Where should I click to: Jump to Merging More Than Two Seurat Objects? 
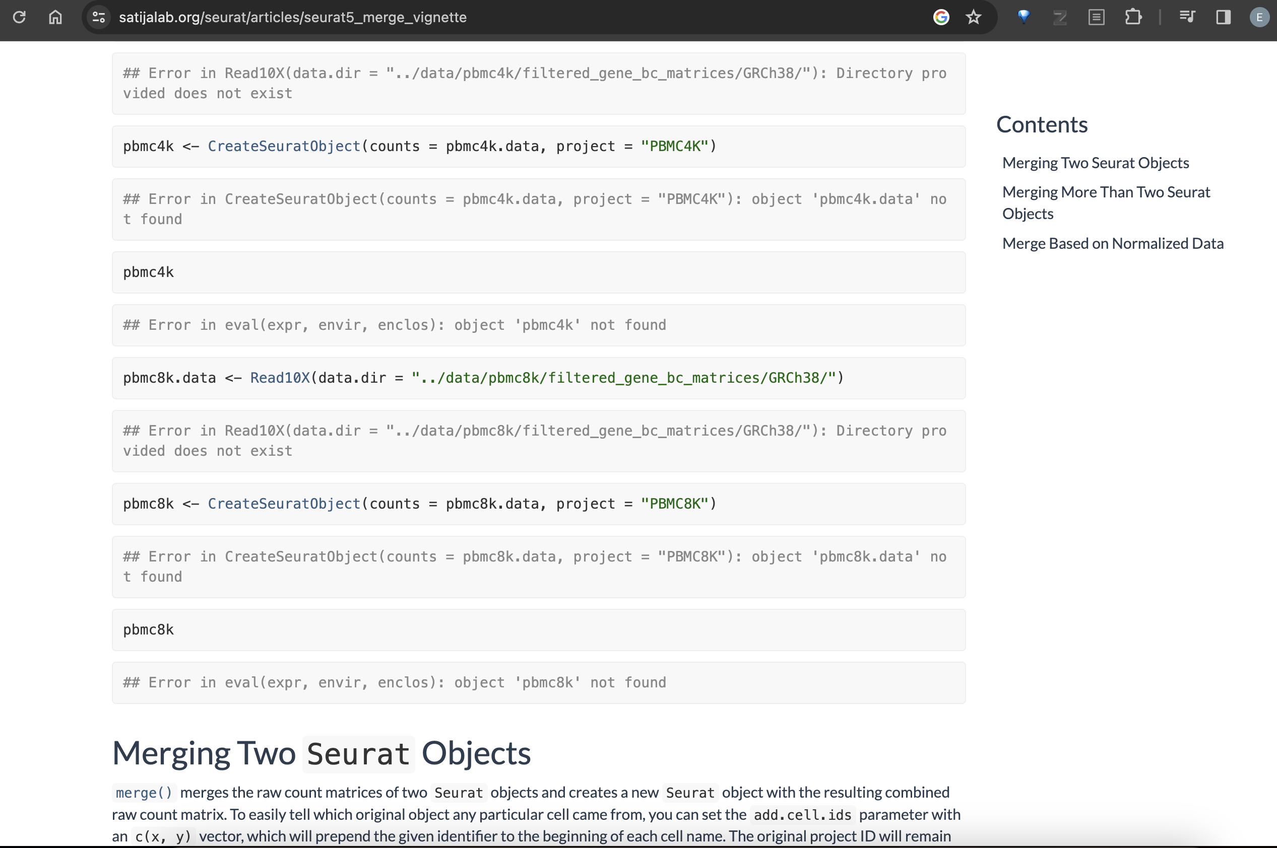click(1106, 203)
